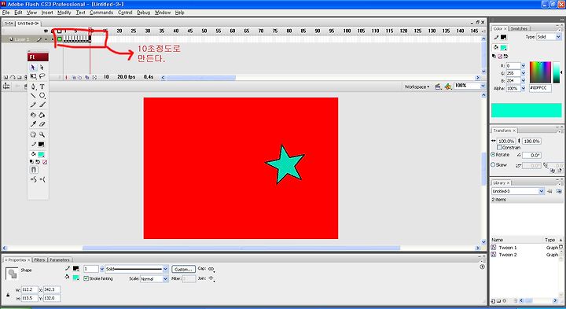
Task: Click the Onion Skin button
Action: (74, 77)
